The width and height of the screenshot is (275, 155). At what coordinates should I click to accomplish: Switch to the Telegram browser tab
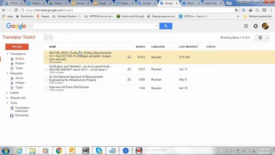[x=35, y=3]
